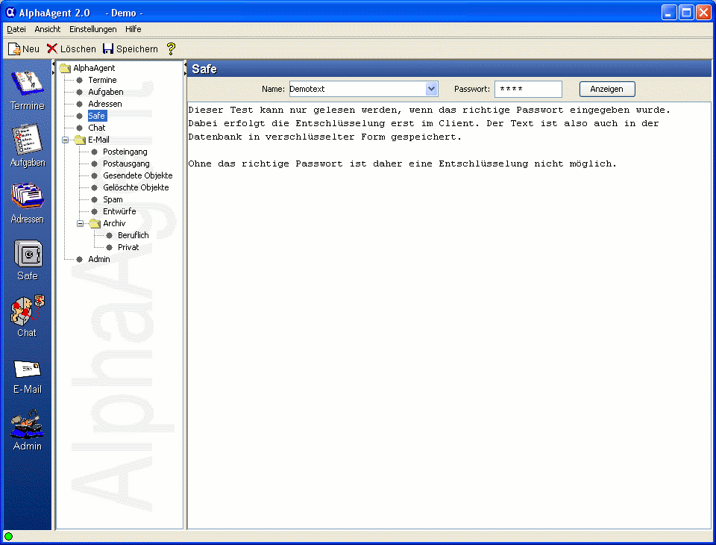Select the Safe vault sidebar icon
716x545 pixels.
point(28,254)
